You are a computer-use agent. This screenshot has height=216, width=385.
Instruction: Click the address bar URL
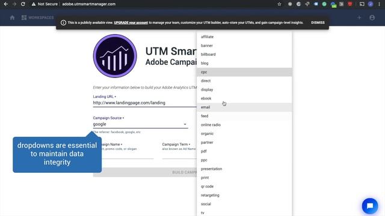click(89, 4)
